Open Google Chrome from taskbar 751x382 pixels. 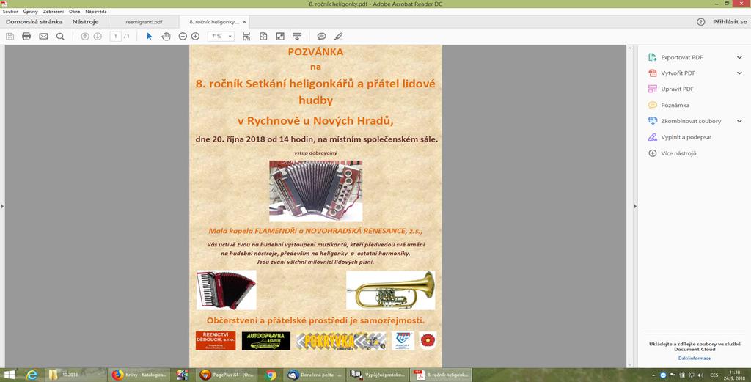[271, 375]
